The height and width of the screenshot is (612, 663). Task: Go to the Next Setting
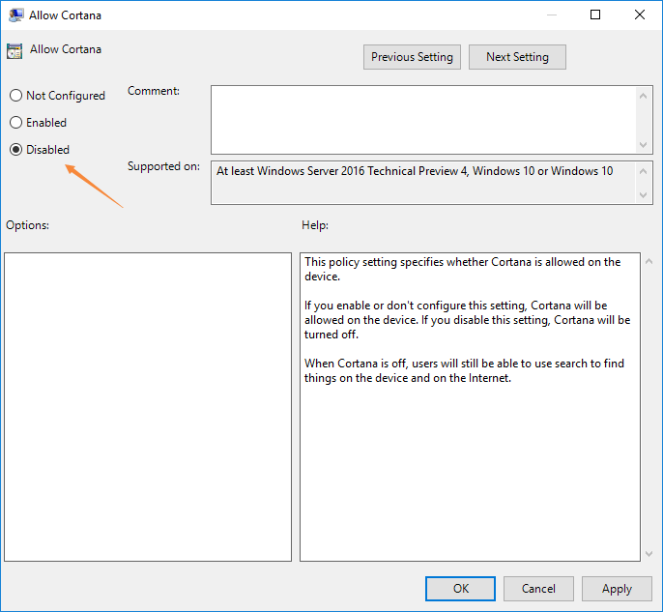coord(517,57)
